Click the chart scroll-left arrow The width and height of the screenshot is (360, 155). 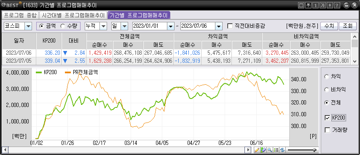[x=5, y=150]
